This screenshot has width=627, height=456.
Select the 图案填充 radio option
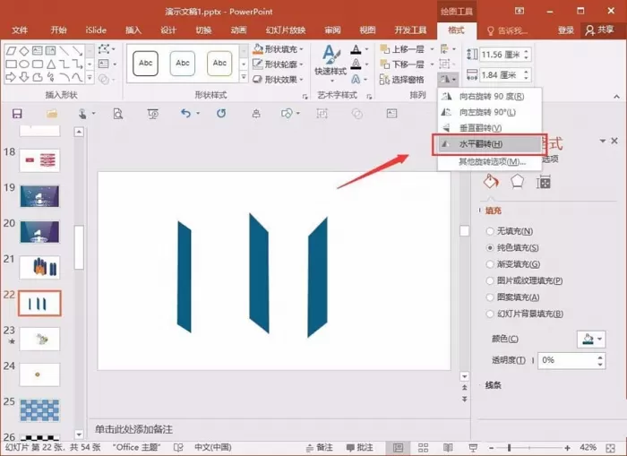click(490, 297)
